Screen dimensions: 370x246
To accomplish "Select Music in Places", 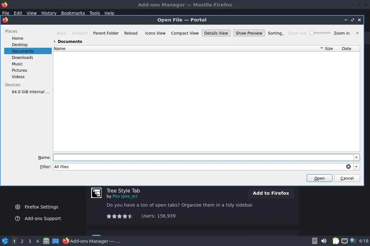I will tap(28, 64).
